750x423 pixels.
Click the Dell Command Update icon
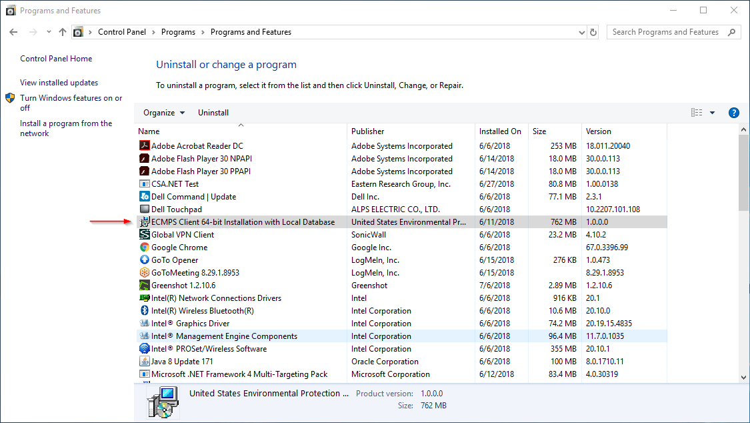(145, 196)
